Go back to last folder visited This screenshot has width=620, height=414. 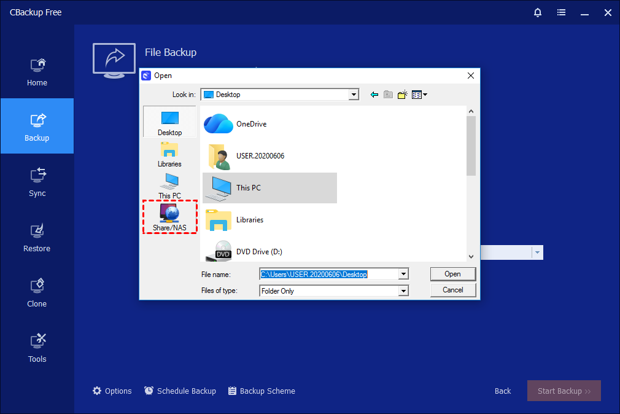[374, 95]
